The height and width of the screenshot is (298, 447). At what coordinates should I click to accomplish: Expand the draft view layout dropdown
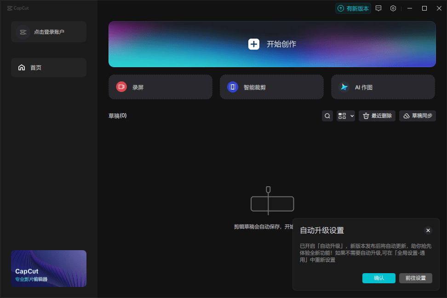coord(351,116)
